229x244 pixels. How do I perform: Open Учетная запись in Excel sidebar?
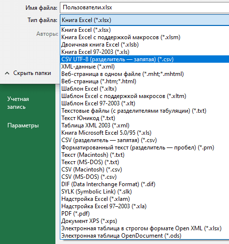click(x=18, y=103)
